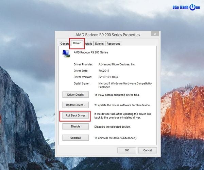Disable the selected device
204x170 pixels.
[x=75, y=126]
